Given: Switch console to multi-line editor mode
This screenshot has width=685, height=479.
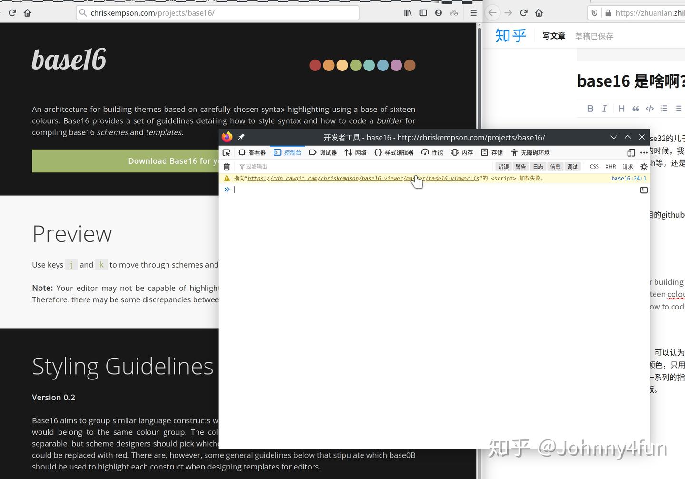Looking at the screenshot, I should [644, 190].
